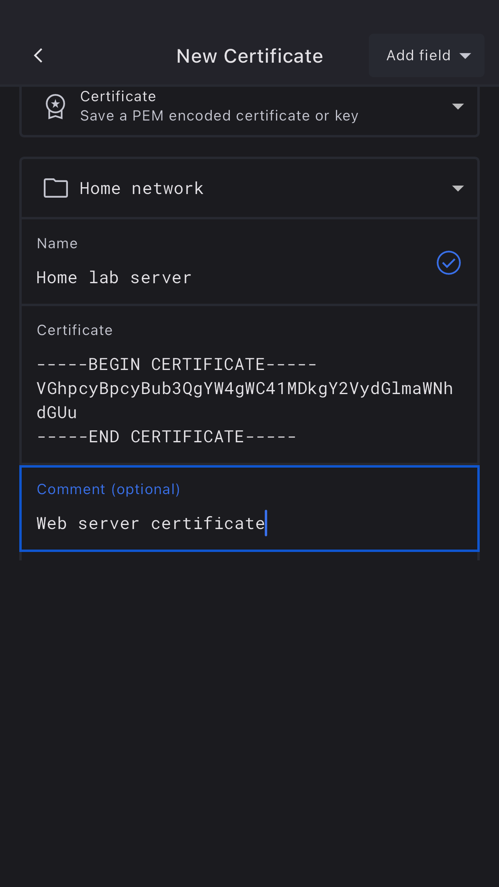The image size is (499, 887).
Task: Tap the back arrow in the header
Action: (x=39, y=55)
